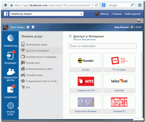
Task: Select Телефония category
Action: click(x=41, y=63)
